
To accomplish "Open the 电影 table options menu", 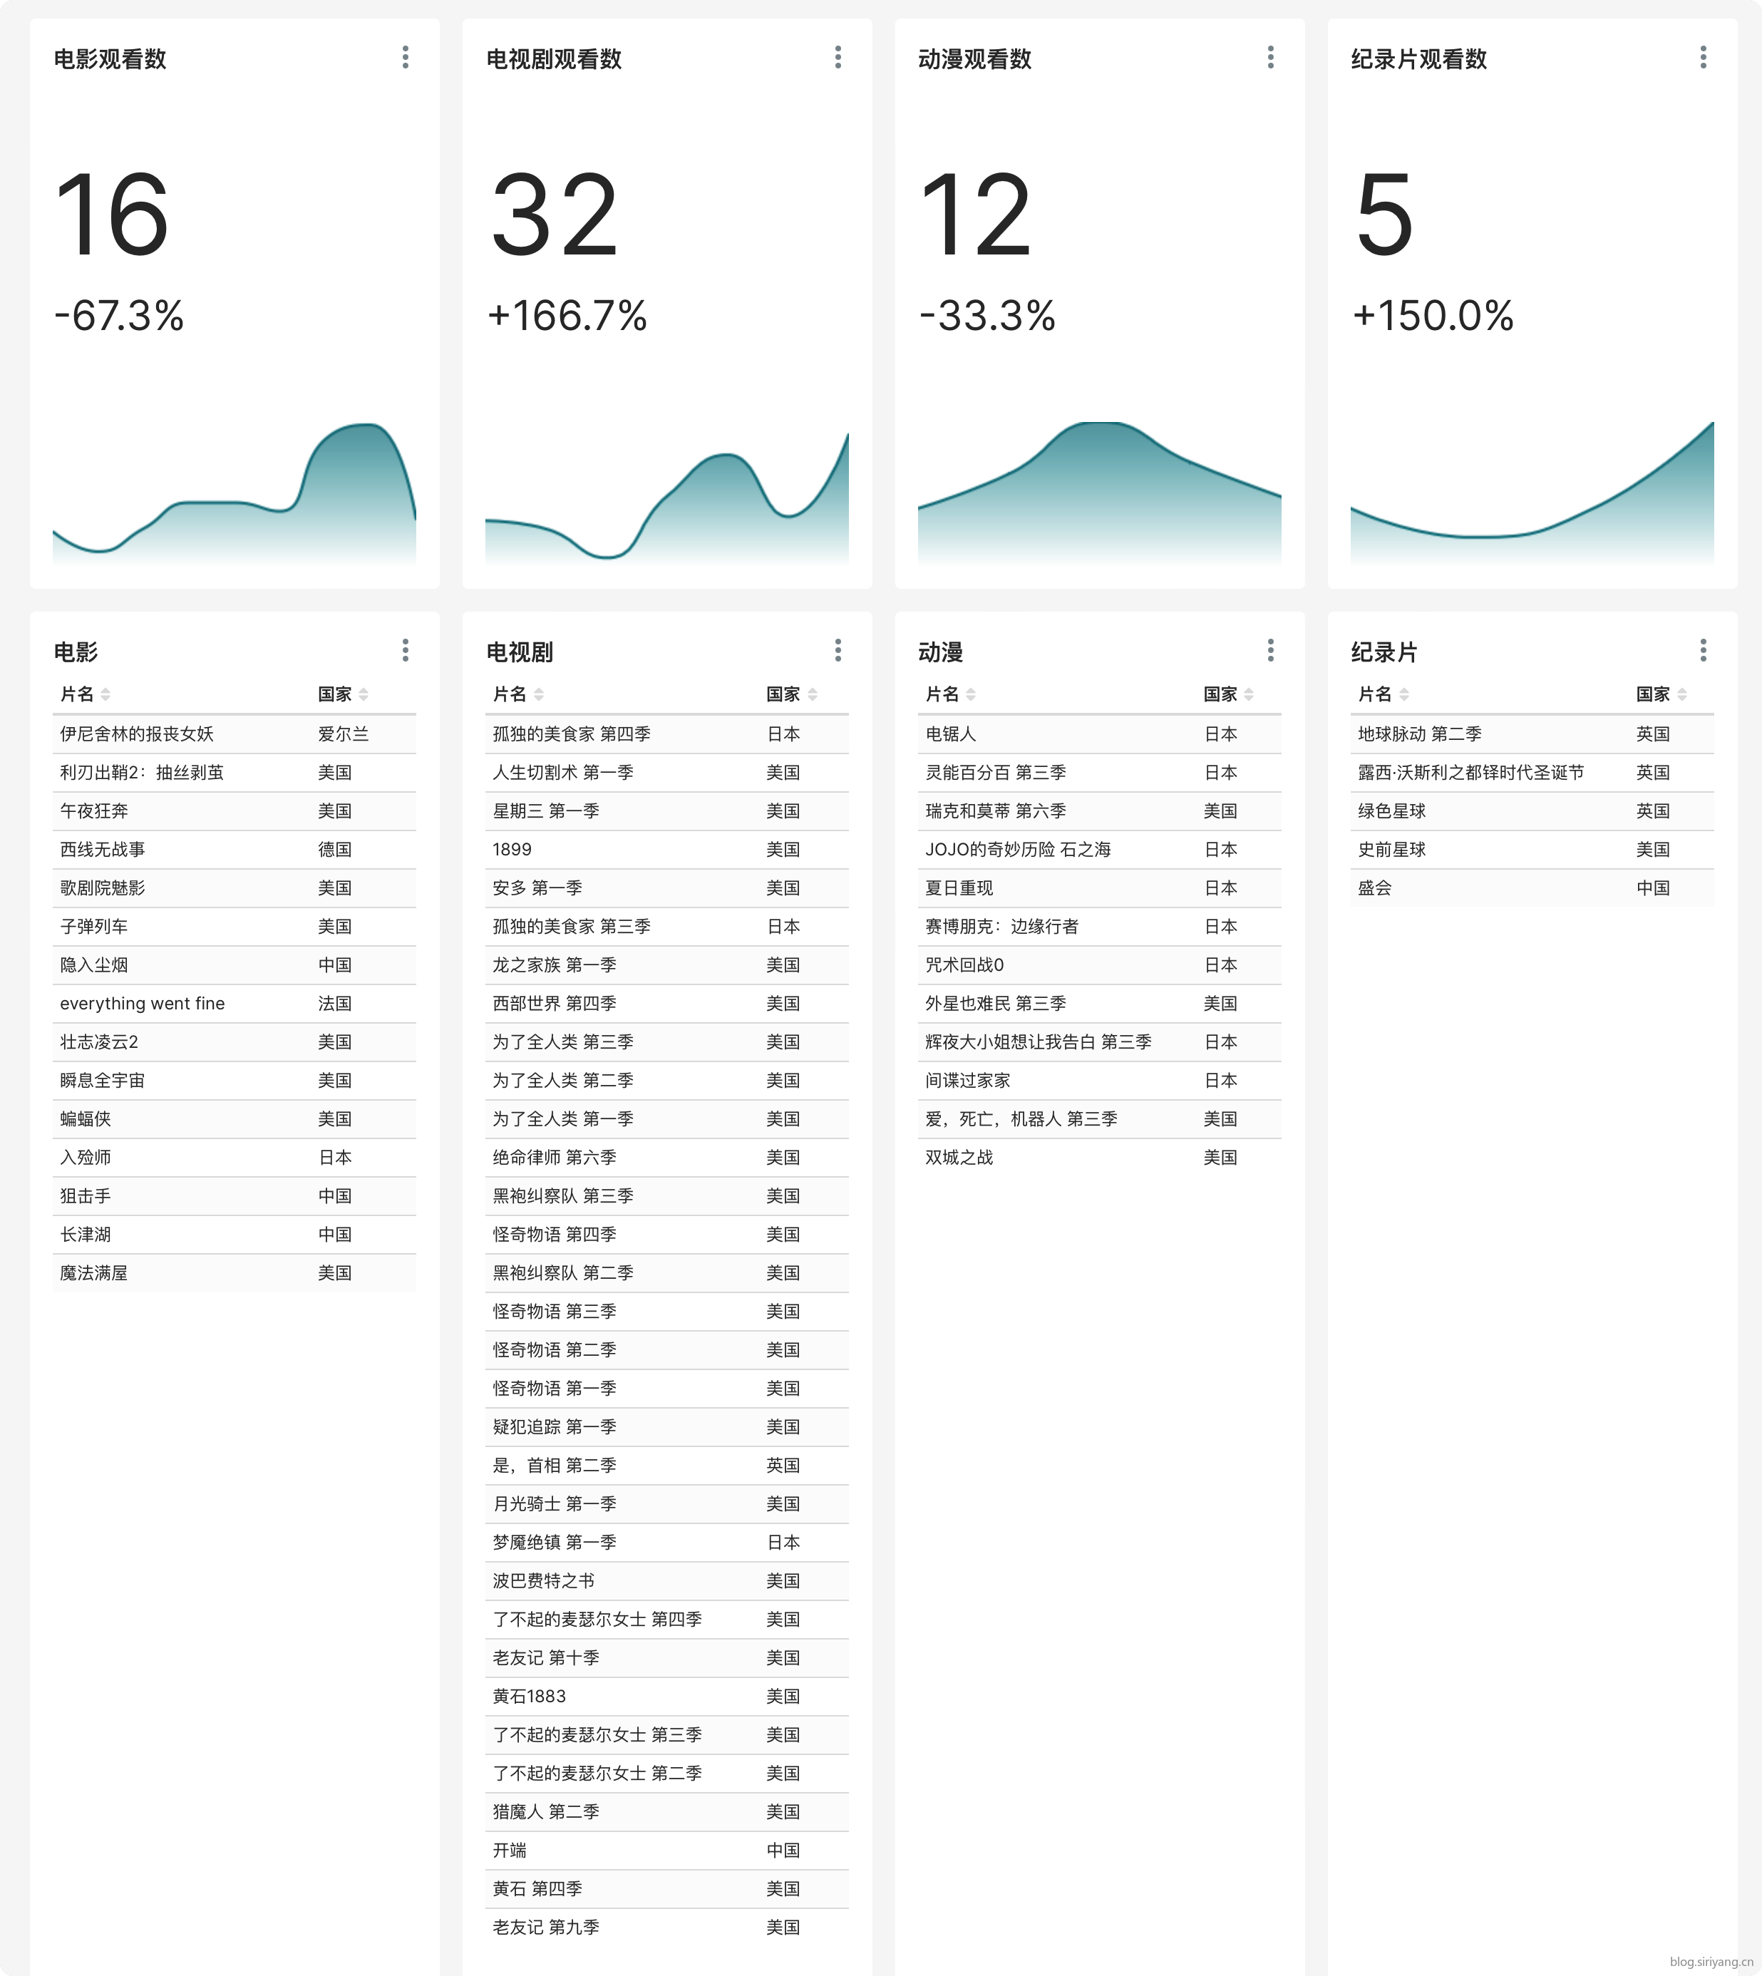I will click(x=406, y=649).
